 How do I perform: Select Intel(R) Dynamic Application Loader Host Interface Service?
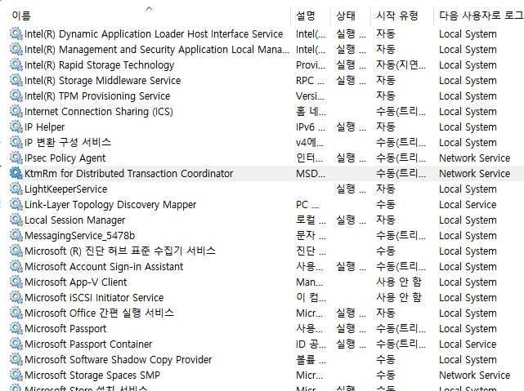(x=154, y=34)
